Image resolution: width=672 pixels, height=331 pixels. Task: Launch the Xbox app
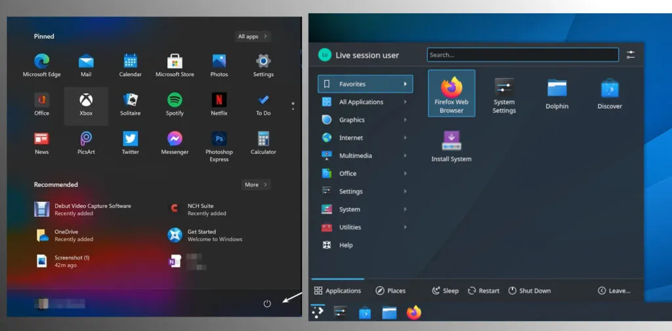point(86,106)
